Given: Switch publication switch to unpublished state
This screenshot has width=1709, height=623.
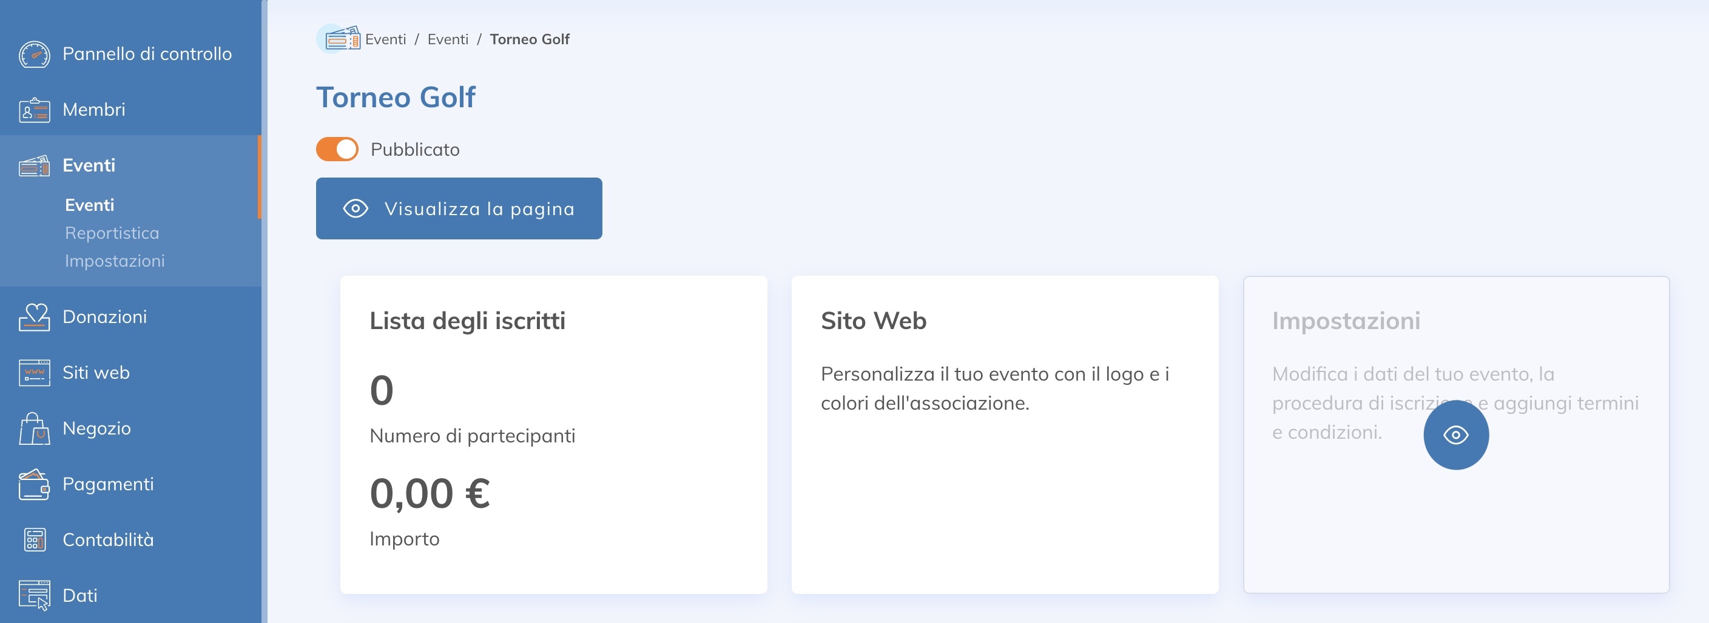Looking at the screenshot, I should 337,149.
